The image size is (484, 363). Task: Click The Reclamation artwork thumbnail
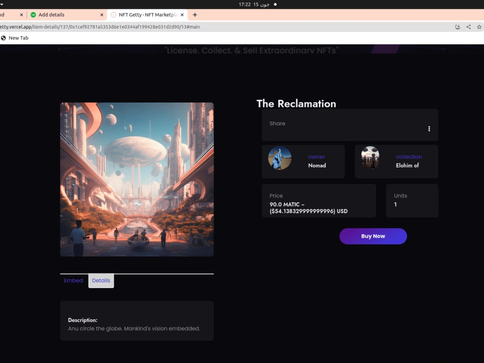tap(136, 179)
